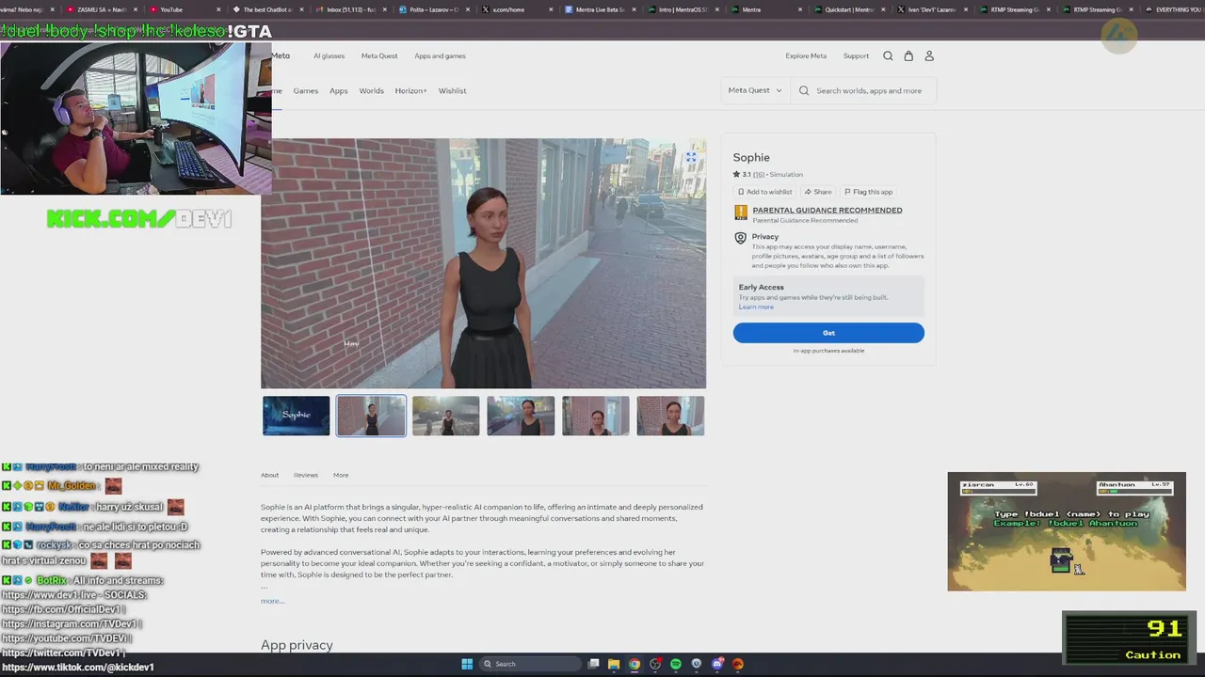The height and width of the screenshot is (677, 1205).
Task: Open the 16 ratings count link
Action: point(759,174)
